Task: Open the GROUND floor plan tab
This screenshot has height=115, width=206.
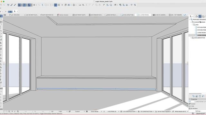Action: coord(14,15)
